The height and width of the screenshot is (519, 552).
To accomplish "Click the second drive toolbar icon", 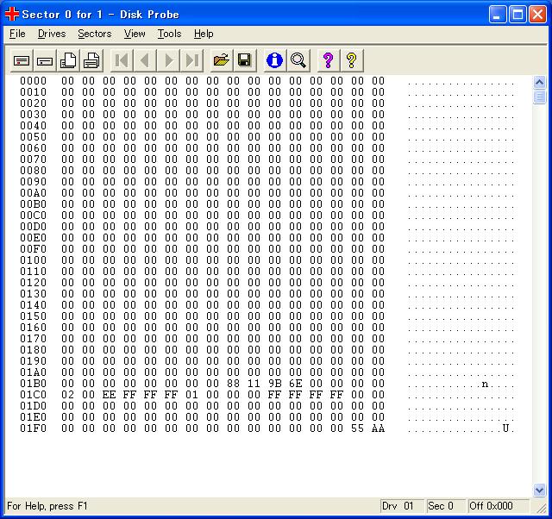I will tap(45, 60).
